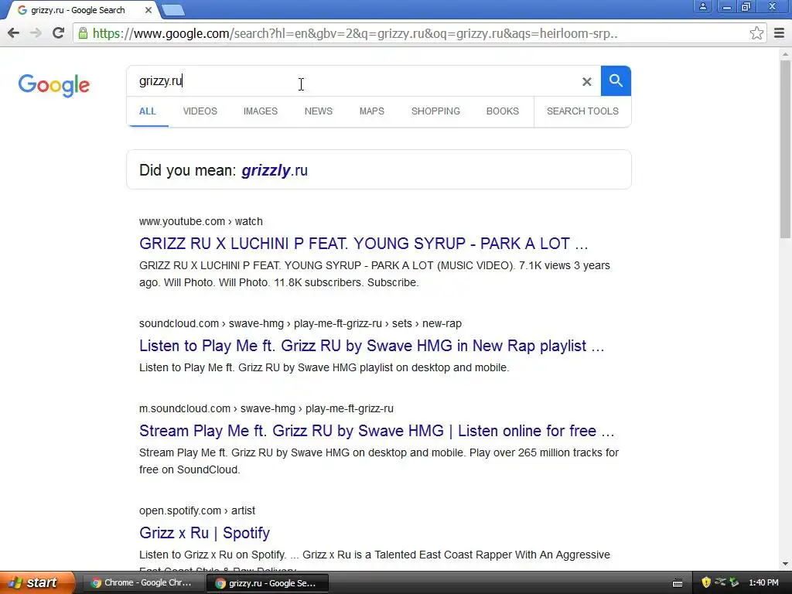Click the yellow security shield tray icon

tap(706, 582)
